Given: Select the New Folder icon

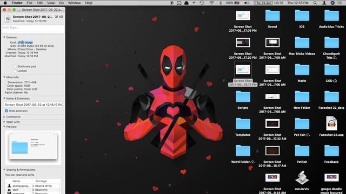Looking at the screenshot, I should tap(302, 97).
